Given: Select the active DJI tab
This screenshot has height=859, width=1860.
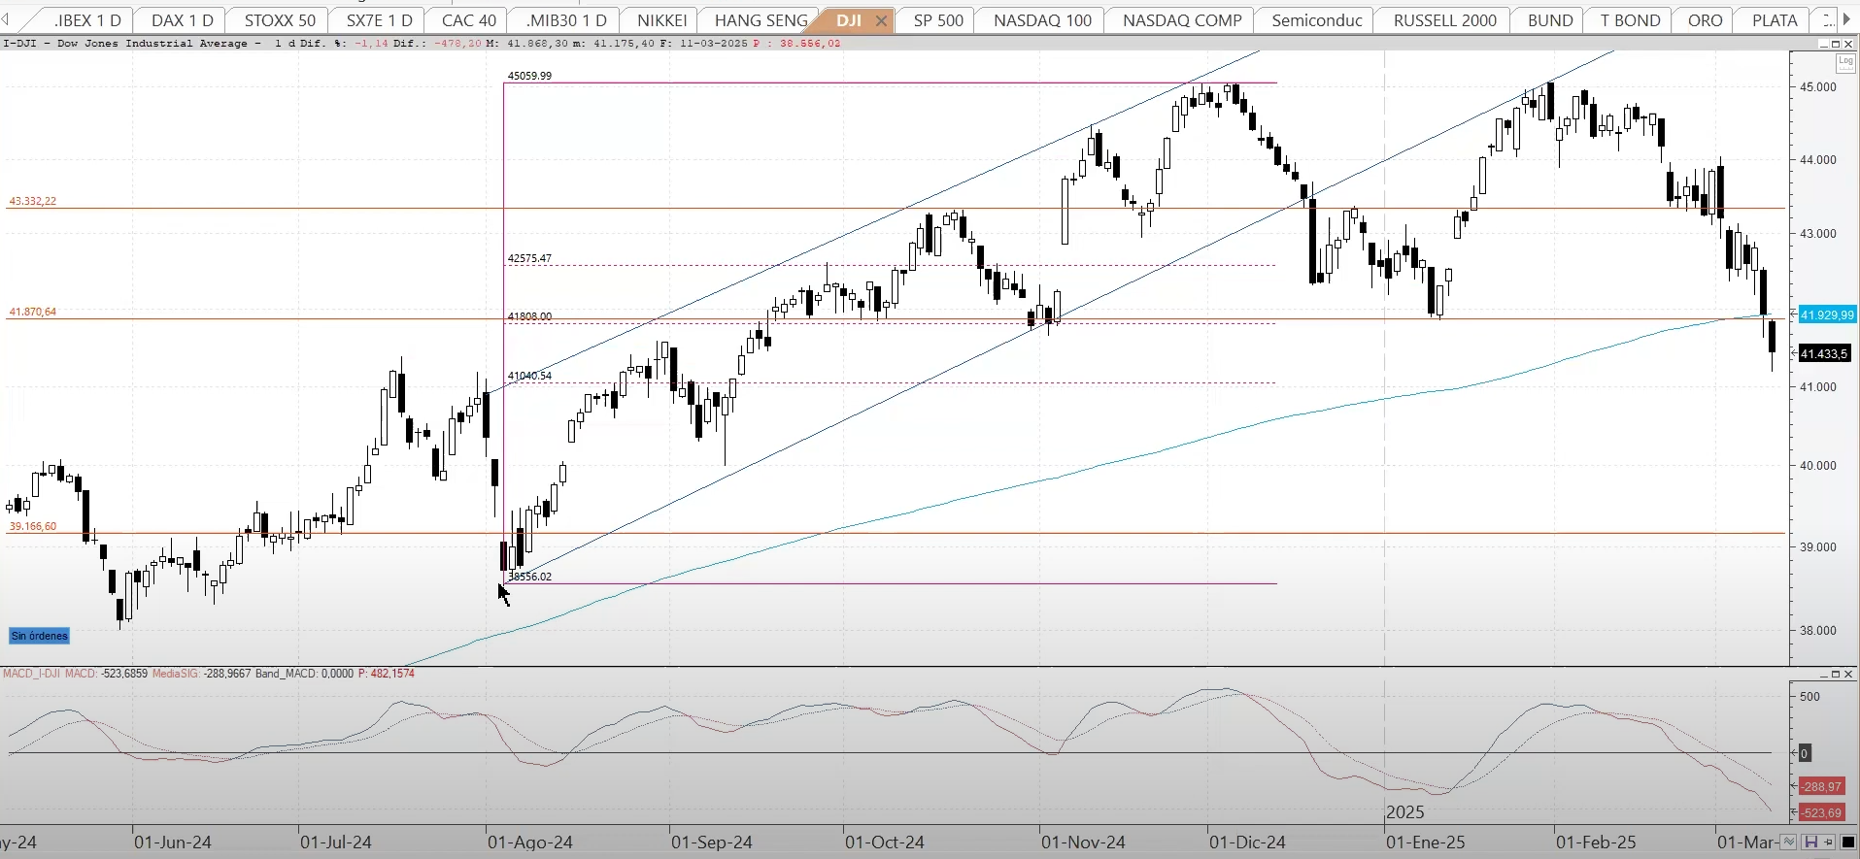Looking at the screenshot, I should point(849,20).
